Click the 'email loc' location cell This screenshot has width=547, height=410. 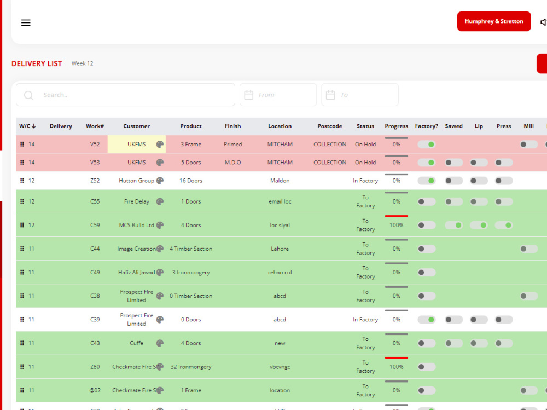280,201
